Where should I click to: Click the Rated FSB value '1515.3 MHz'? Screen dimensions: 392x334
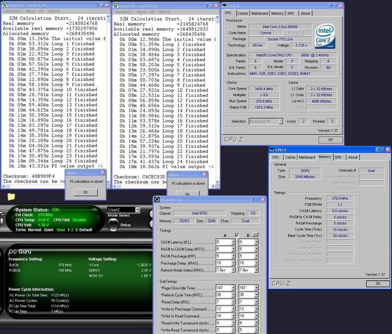[x=264, y=108]
